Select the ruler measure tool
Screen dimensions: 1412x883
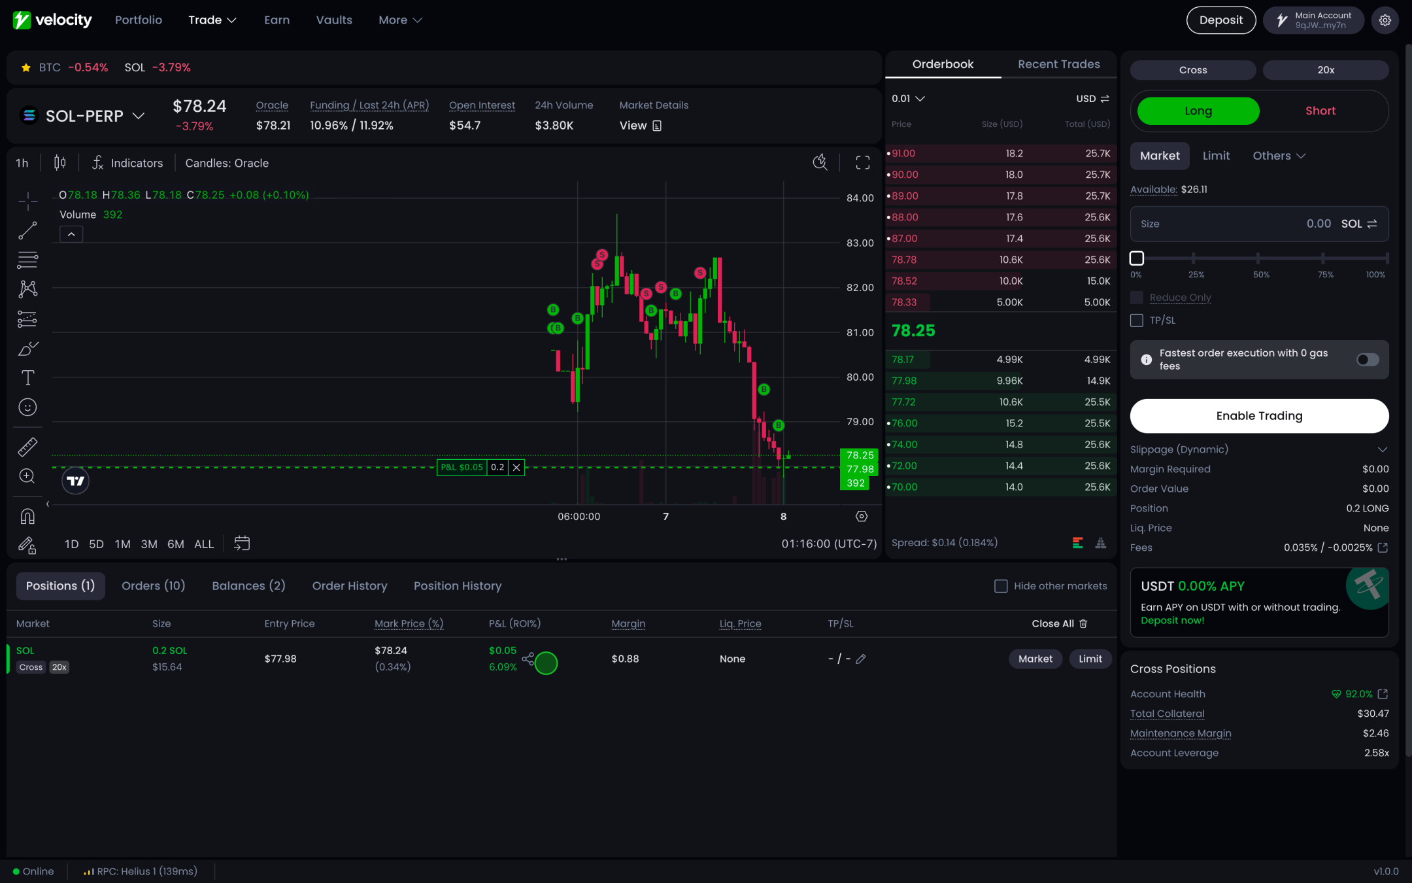point(27,447)
